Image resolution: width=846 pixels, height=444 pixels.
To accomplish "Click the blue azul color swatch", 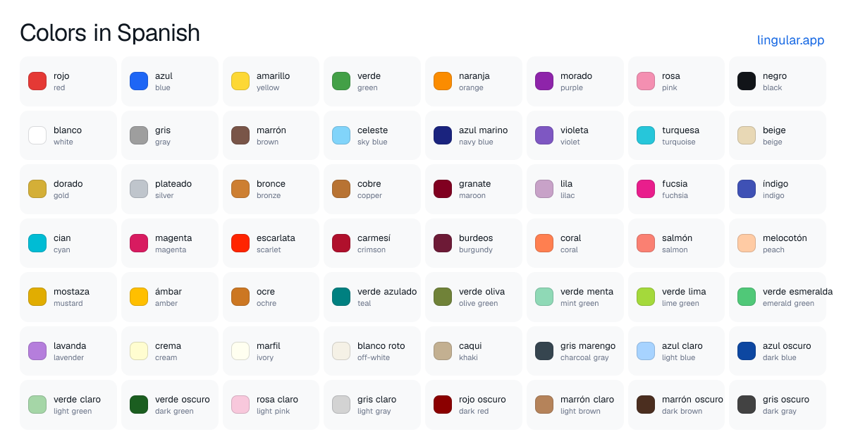I will (x=139, y=81).
